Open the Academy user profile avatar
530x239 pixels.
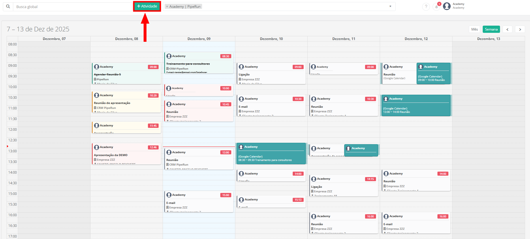(447, 6)
